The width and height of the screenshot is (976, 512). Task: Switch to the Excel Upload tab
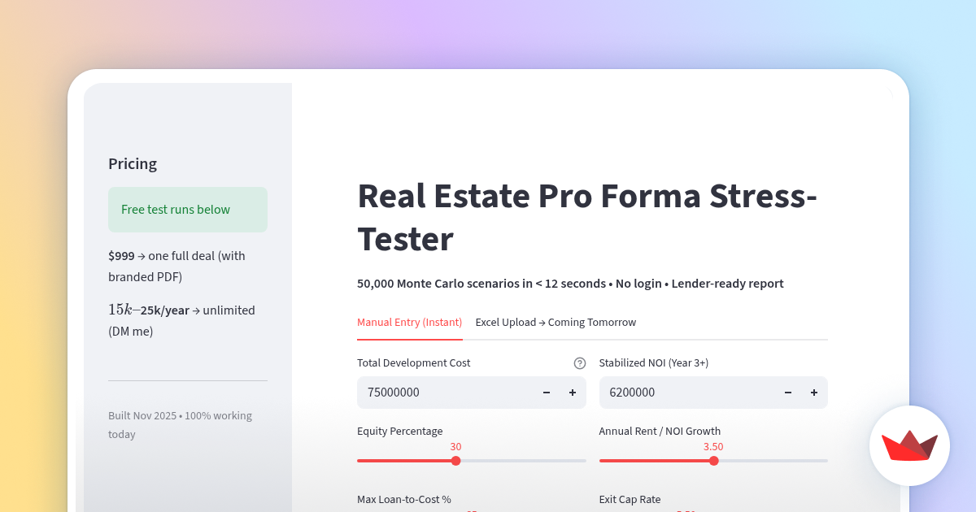[x=556, y=322]
